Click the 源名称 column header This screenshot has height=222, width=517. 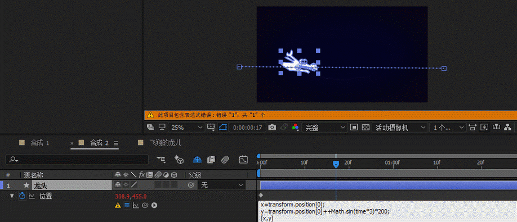[33, 175]
